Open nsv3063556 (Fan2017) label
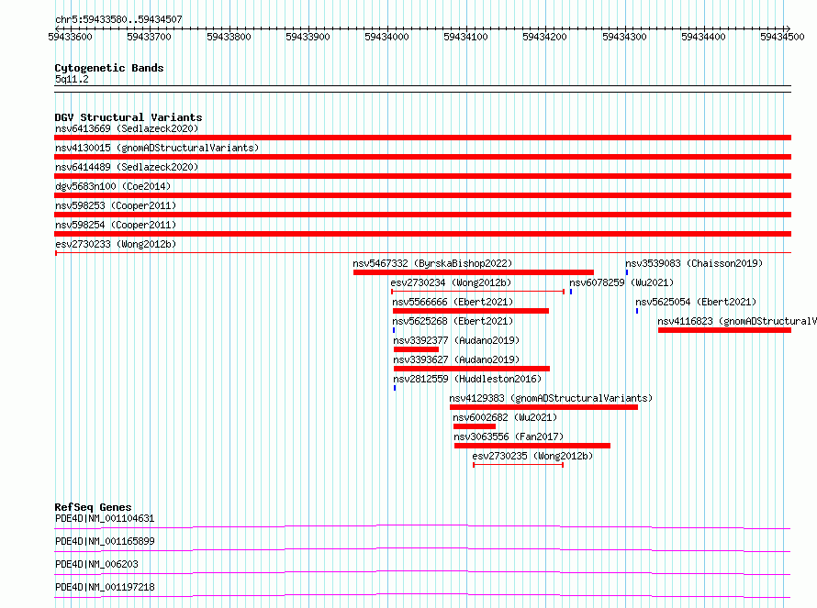Viewport: 817px width, 608px height. [x=509, y=437]
